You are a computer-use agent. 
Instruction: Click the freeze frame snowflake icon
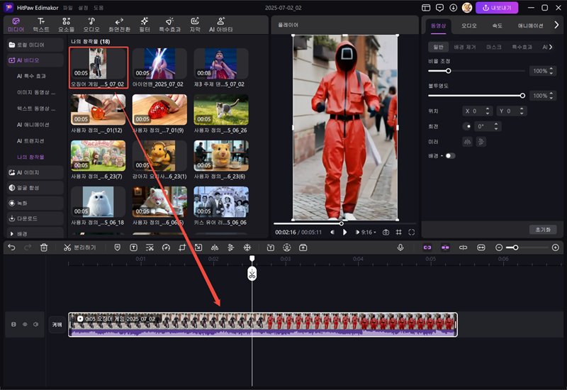tap(247, 247)
